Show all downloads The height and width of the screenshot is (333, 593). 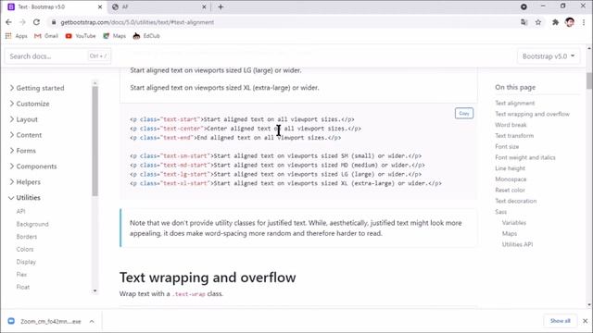(560, 321)
